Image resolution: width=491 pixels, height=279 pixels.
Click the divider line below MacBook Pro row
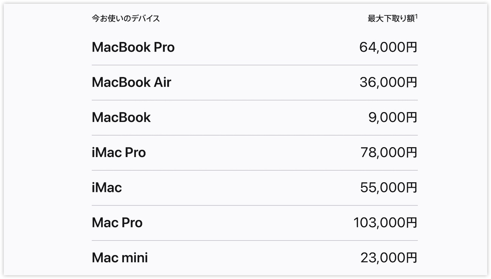255,65
